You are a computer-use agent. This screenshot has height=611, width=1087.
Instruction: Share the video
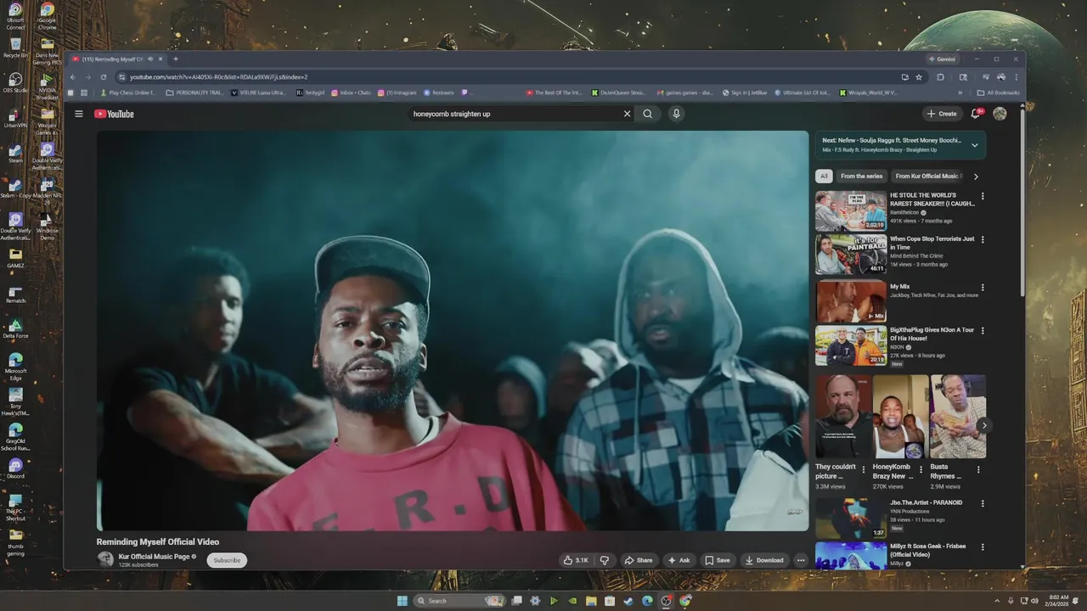638,560
